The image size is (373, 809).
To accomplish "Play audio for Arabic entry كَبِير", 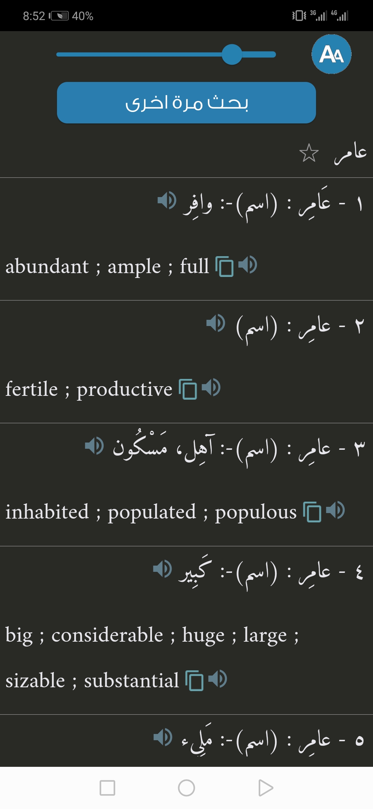I will [x=162, y=569].
